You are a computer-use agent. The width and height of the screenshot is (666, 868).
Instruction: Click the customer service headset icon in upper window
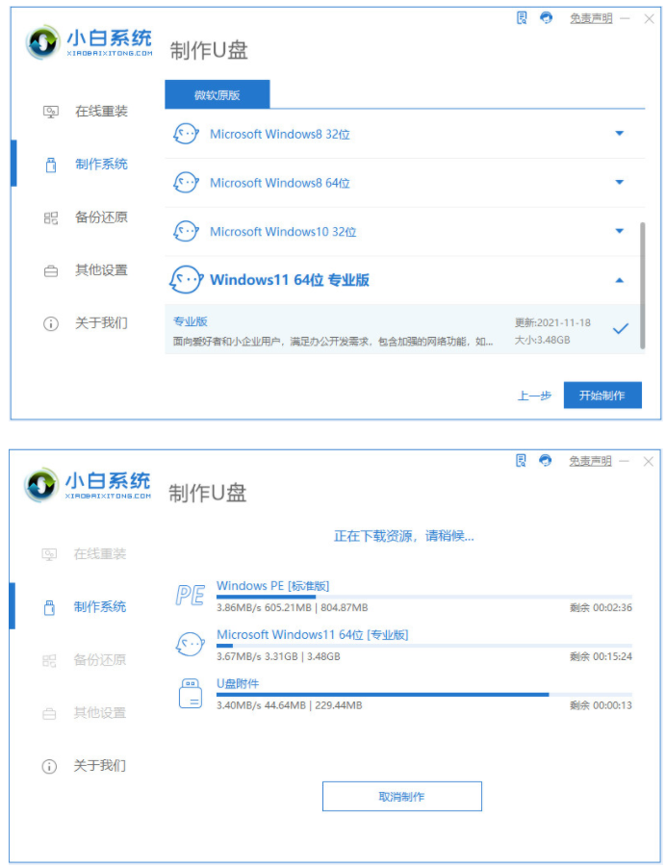(547, 18)
